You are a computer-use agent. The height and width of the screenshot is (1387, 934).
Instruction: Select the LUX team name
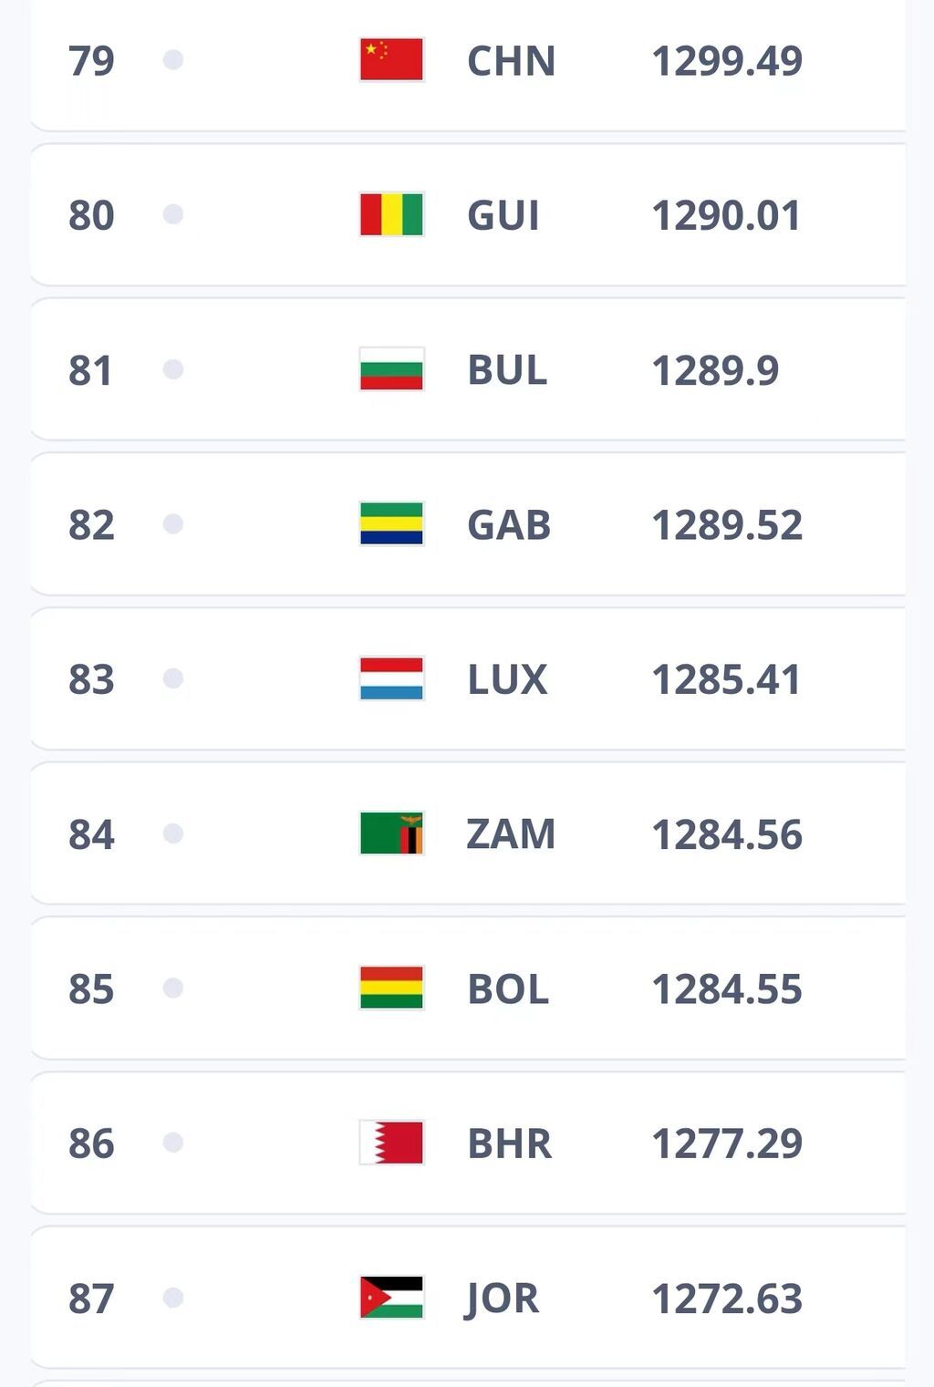(x=507, y=680)
